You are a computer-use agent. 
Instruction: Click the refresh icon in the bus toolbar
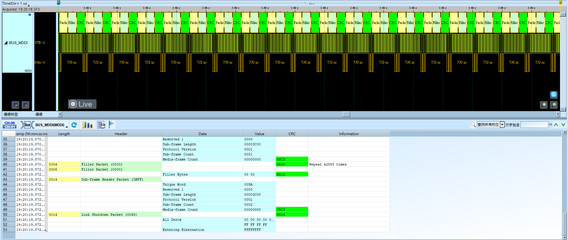click(x=74, y=125)
